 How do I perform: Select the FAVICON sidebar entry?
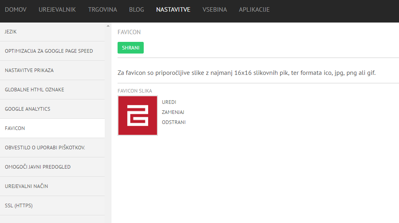(x=52, y=128)
